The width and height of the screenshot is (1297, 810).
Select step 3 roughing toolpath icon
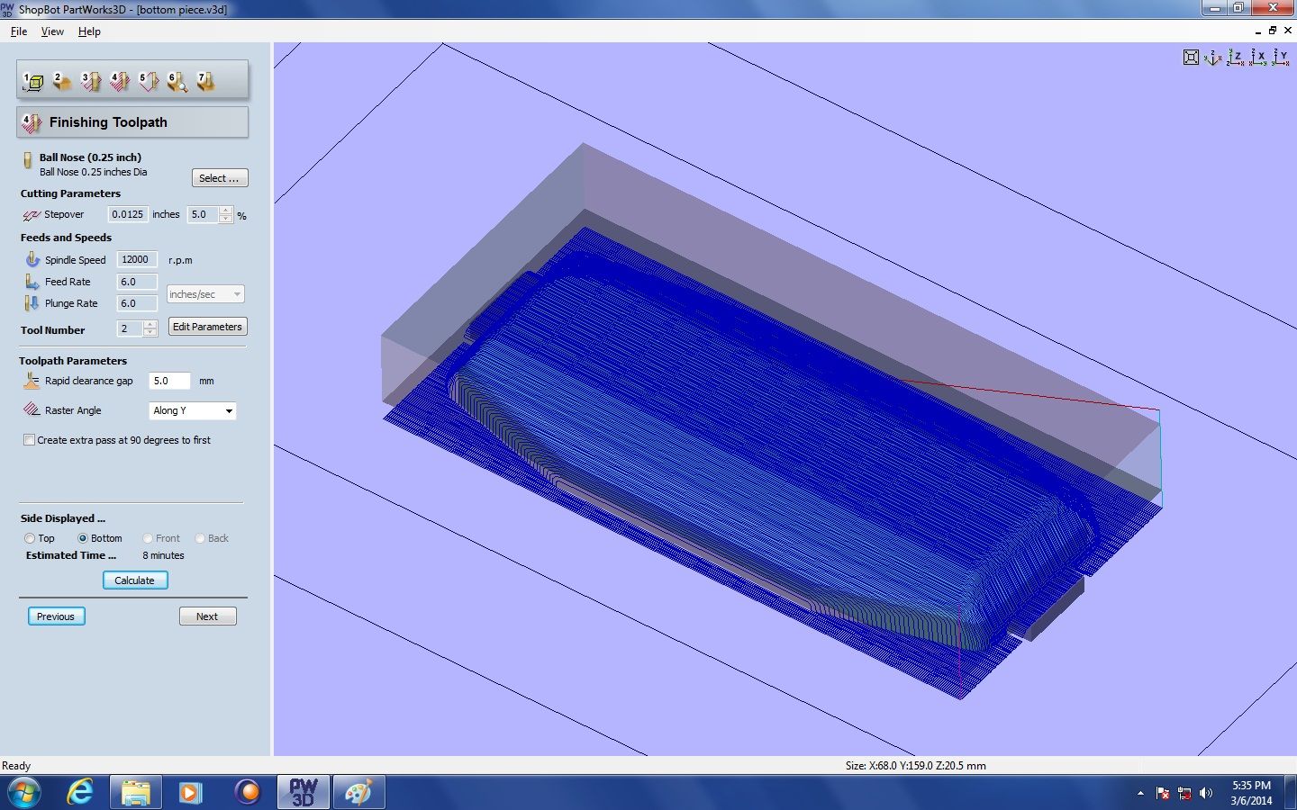[94, 81]
